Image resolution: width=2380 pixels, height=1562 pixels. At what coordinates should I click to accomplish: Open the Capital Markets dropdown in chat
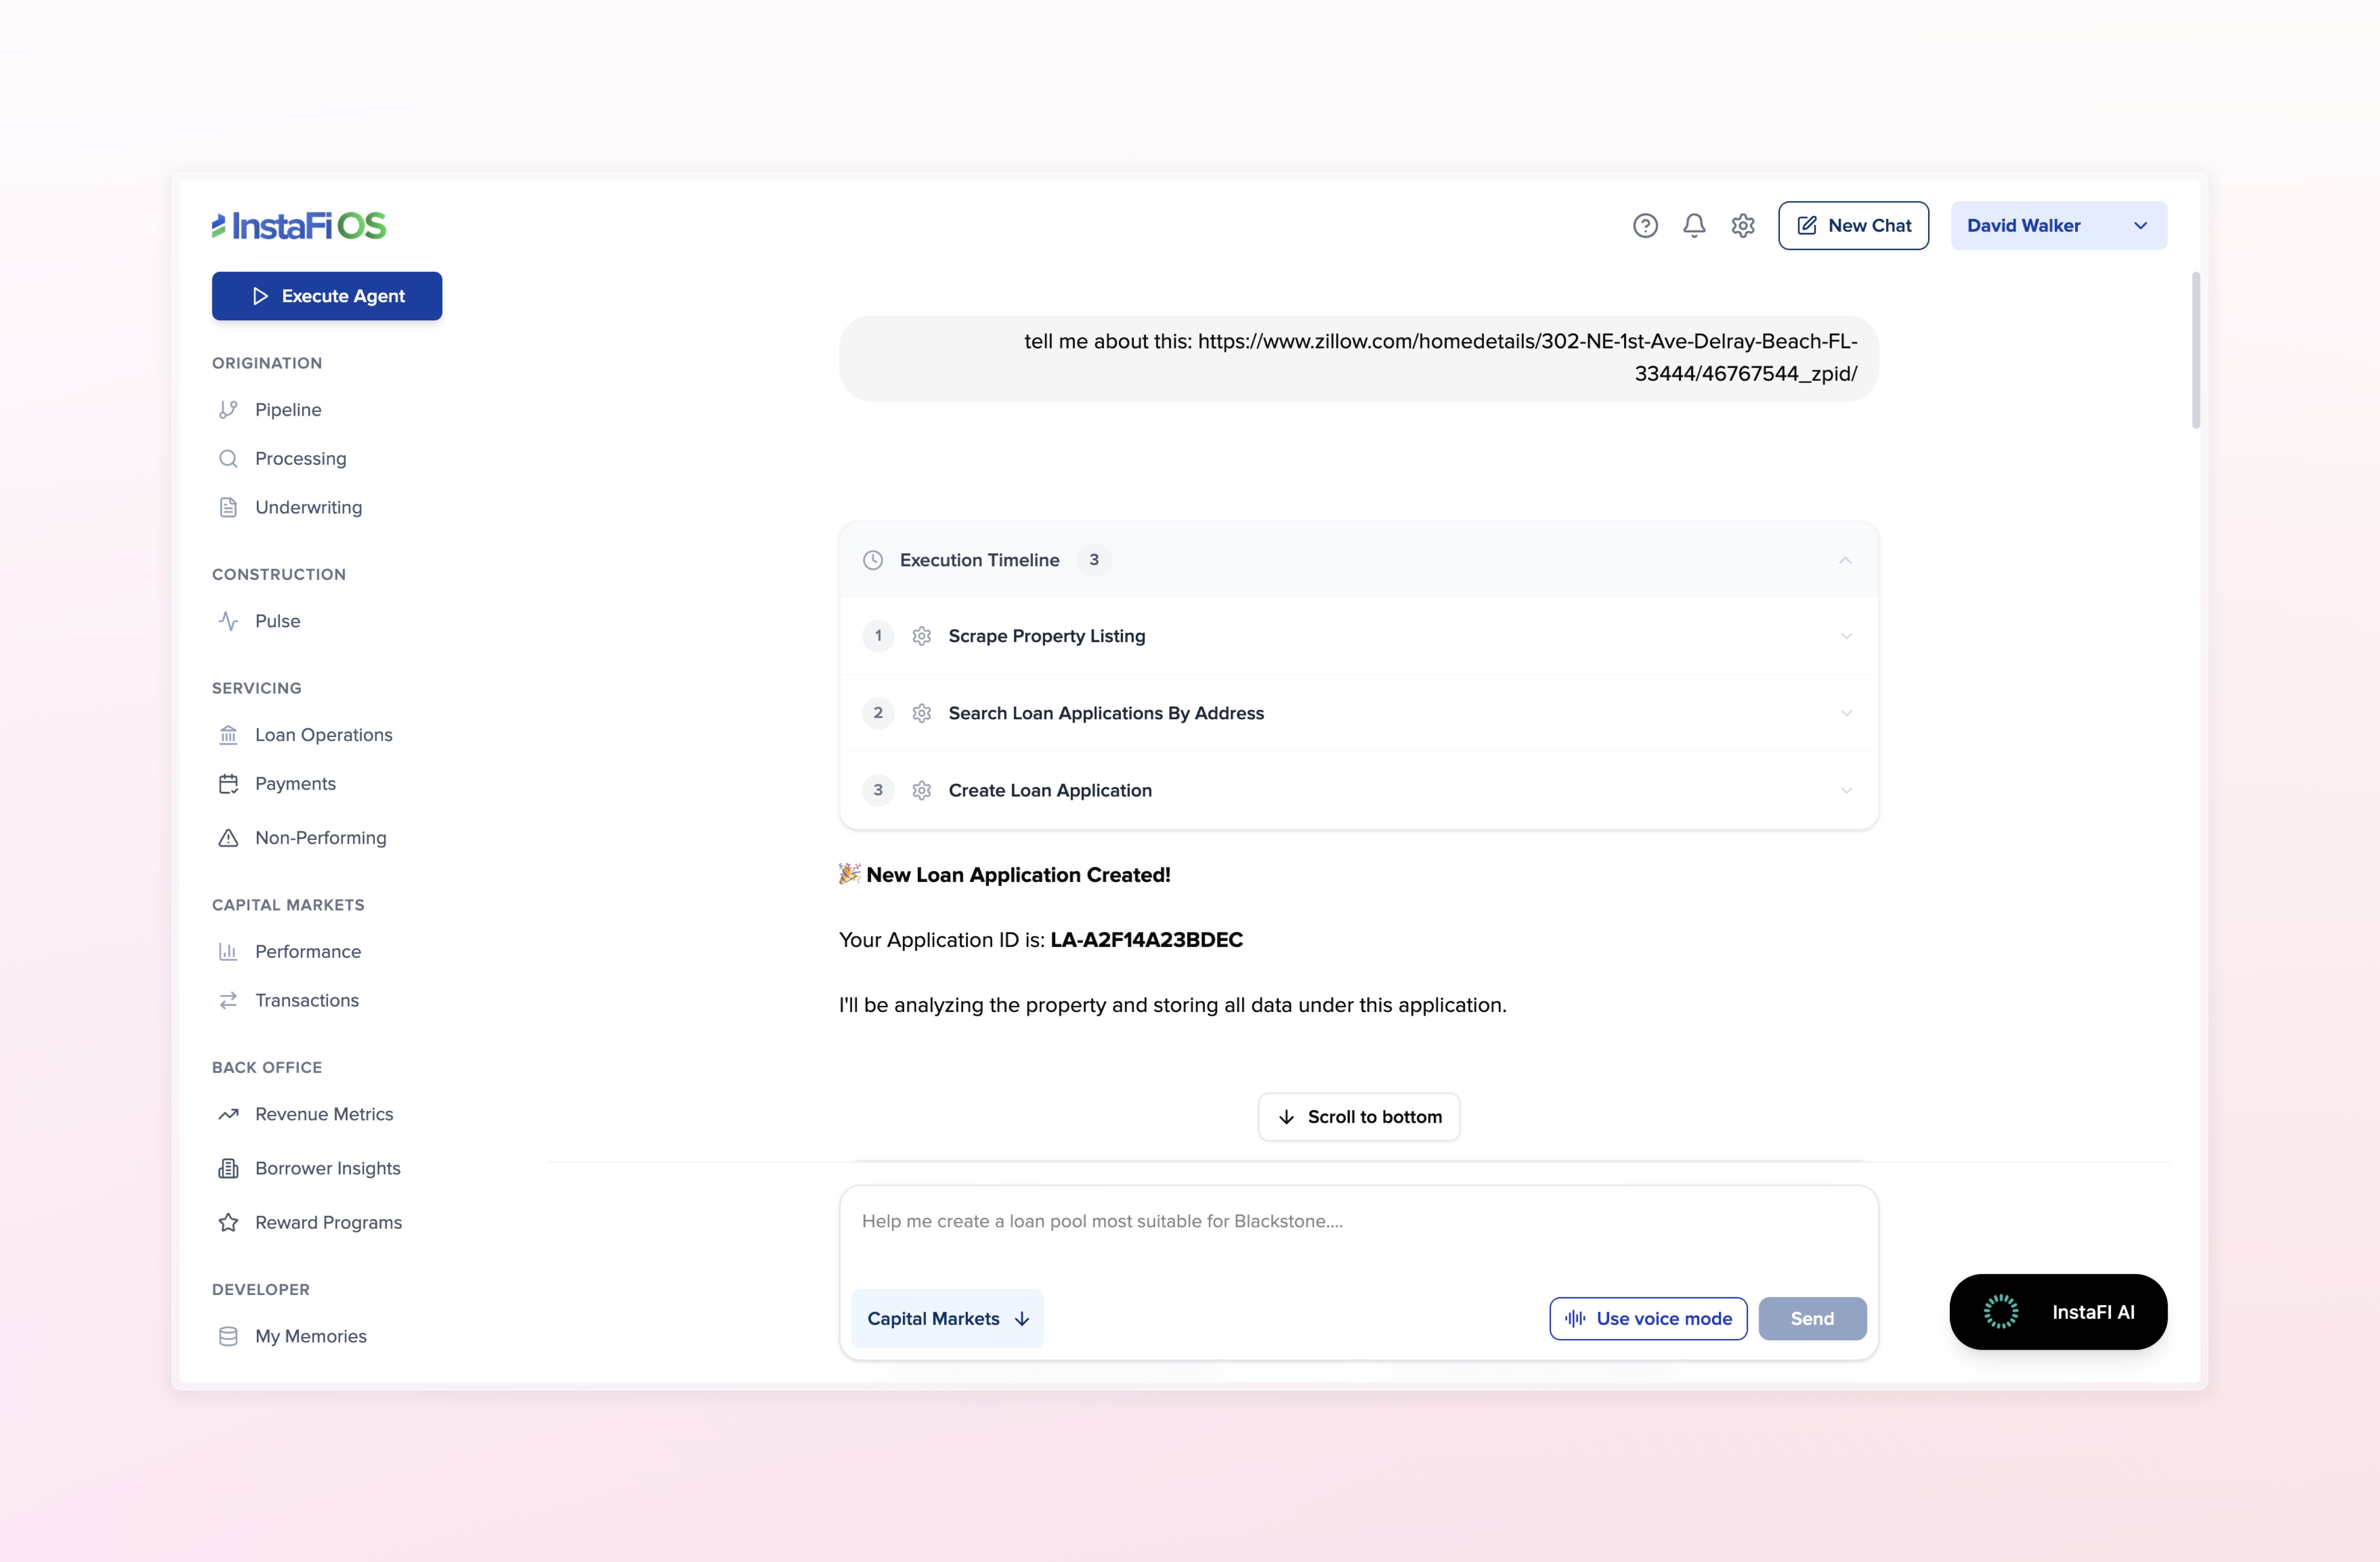pyautogui.click(x=946, y=1318)
